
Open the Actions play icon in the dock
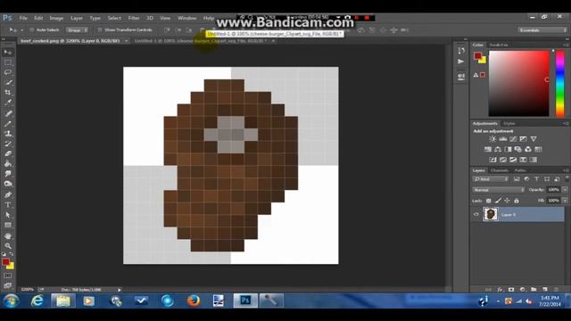(461, 62)
